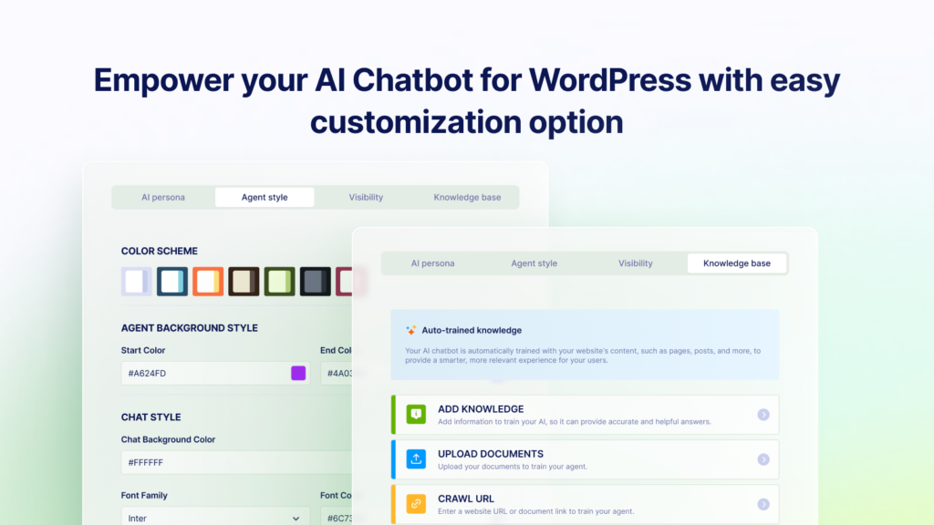
Task: Choose the navy and cyan color scheme
Action: [172, 281]
